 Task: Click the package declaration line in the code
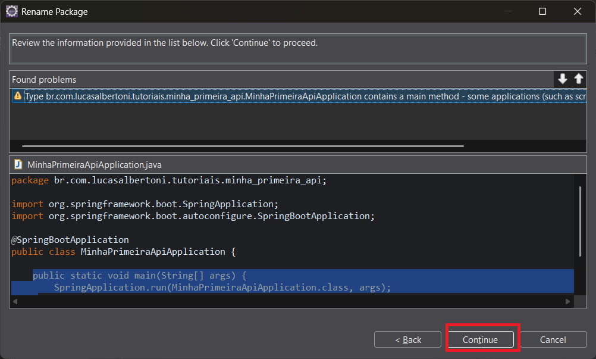coord(169,180)
